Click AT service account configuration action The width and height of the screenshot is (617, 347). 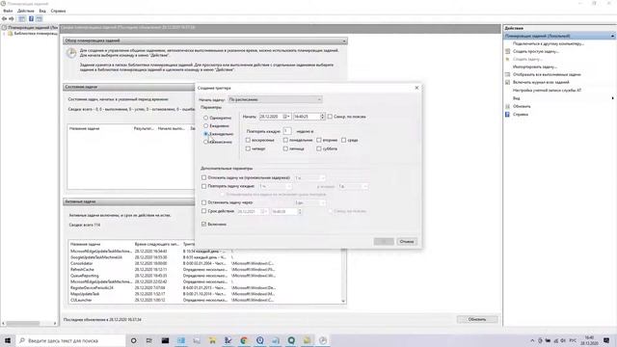(x=547, y=90)
